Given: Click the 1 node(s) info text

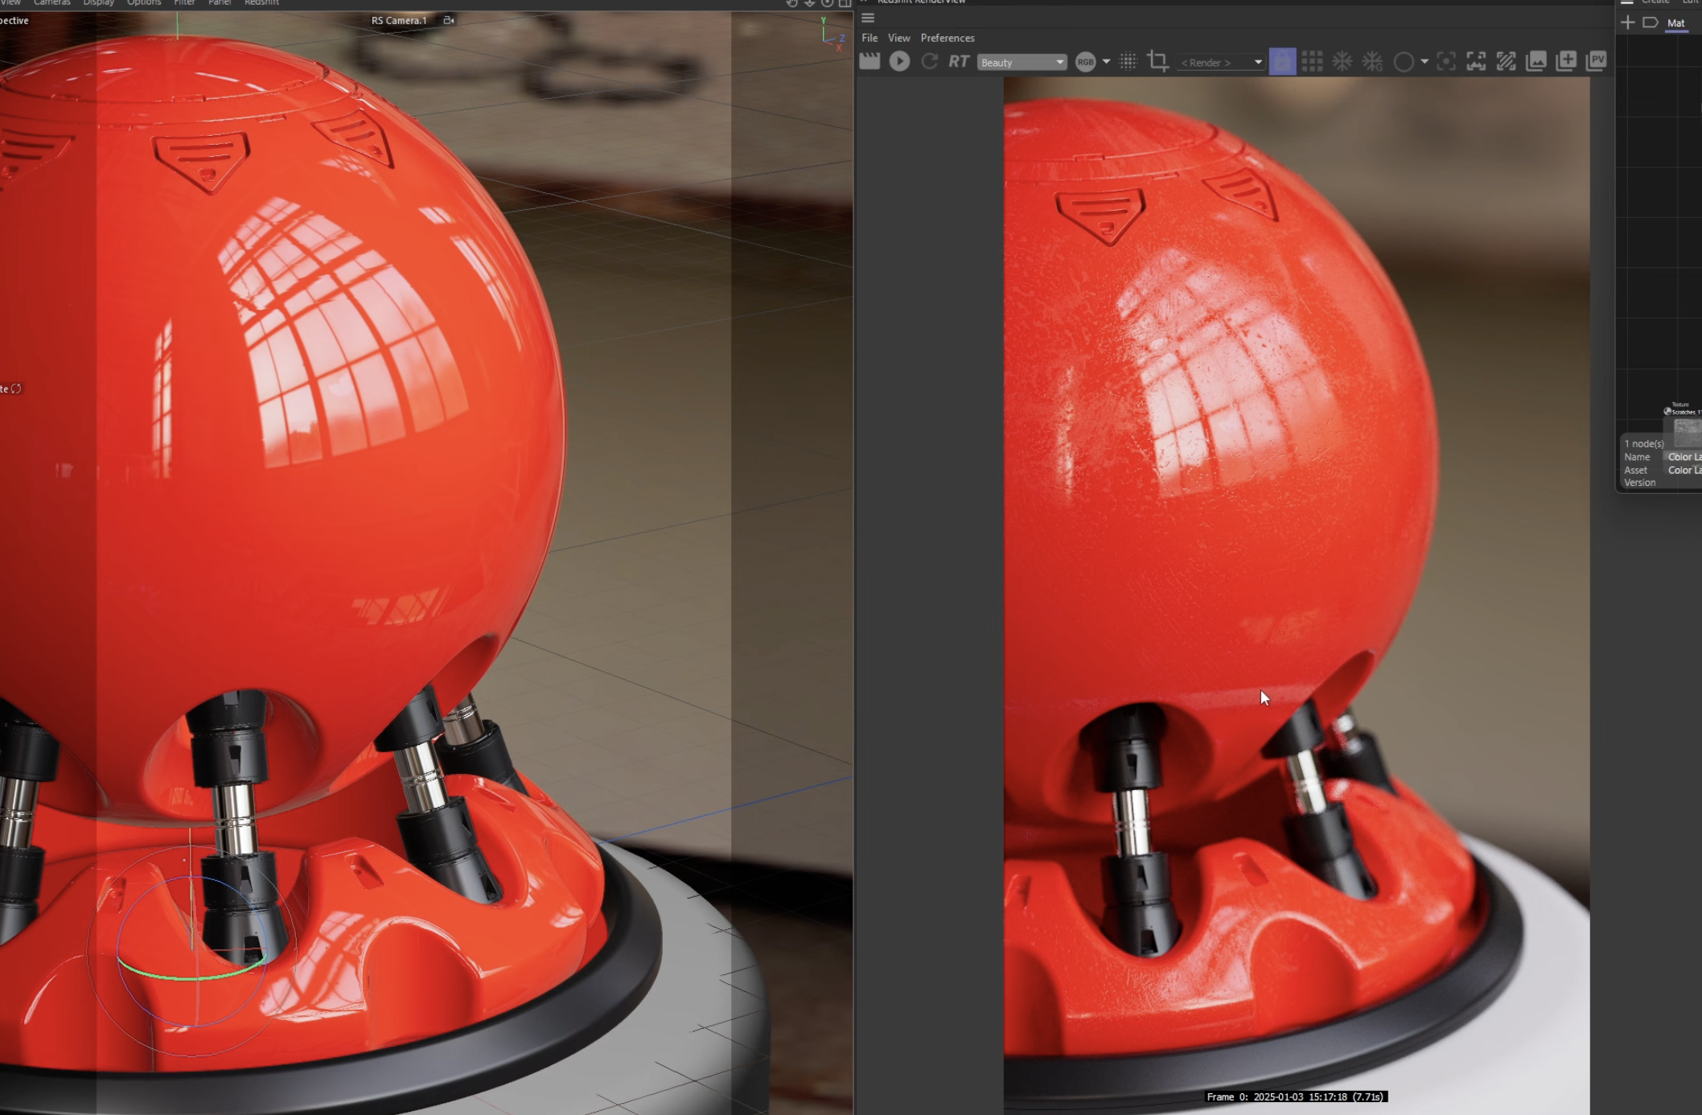Looking at the screenshot, I should pos(1643,443).
